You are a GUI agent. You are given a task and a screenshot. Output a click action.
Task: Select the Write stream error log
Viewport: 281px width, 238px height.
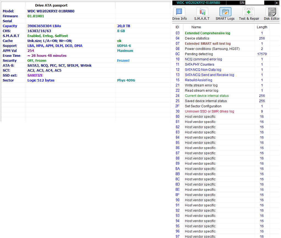click(x=226, y=85)
